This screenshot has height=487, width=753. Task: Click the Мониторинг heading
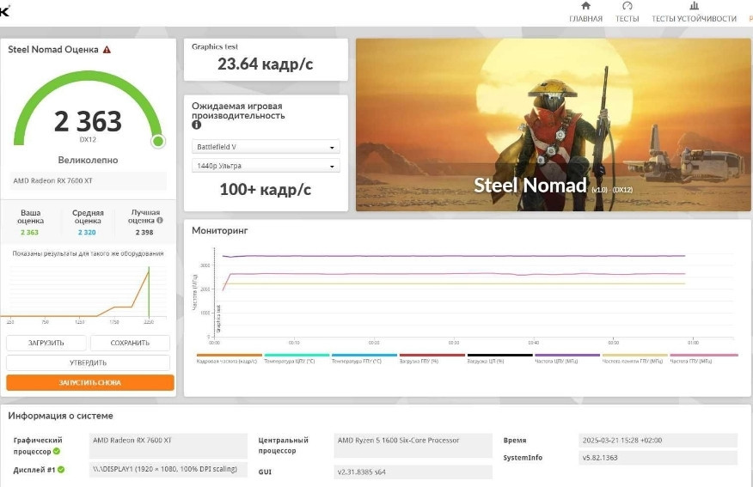[220, 231]
